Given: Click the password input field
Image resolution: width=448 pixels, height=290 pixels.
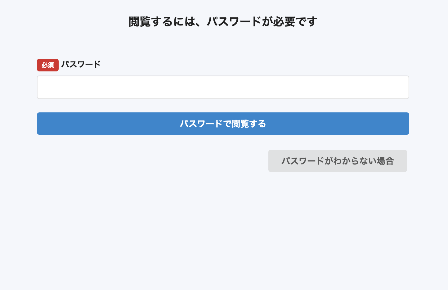Looking at the screenshot, I should (x=223, y=87).
